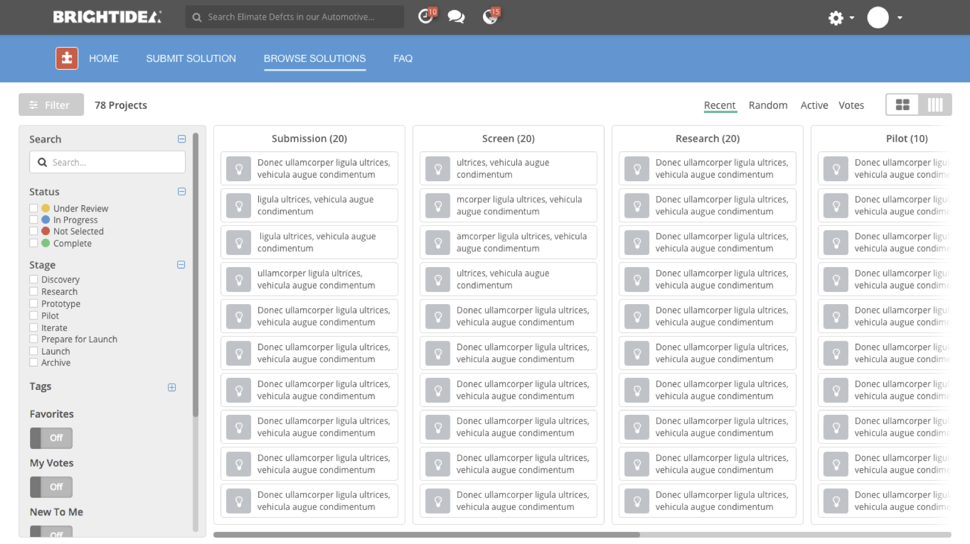The height and width of the screenshot is (544, 970).
Task: Click the round user avatar
Action: [x=878, y=17]
